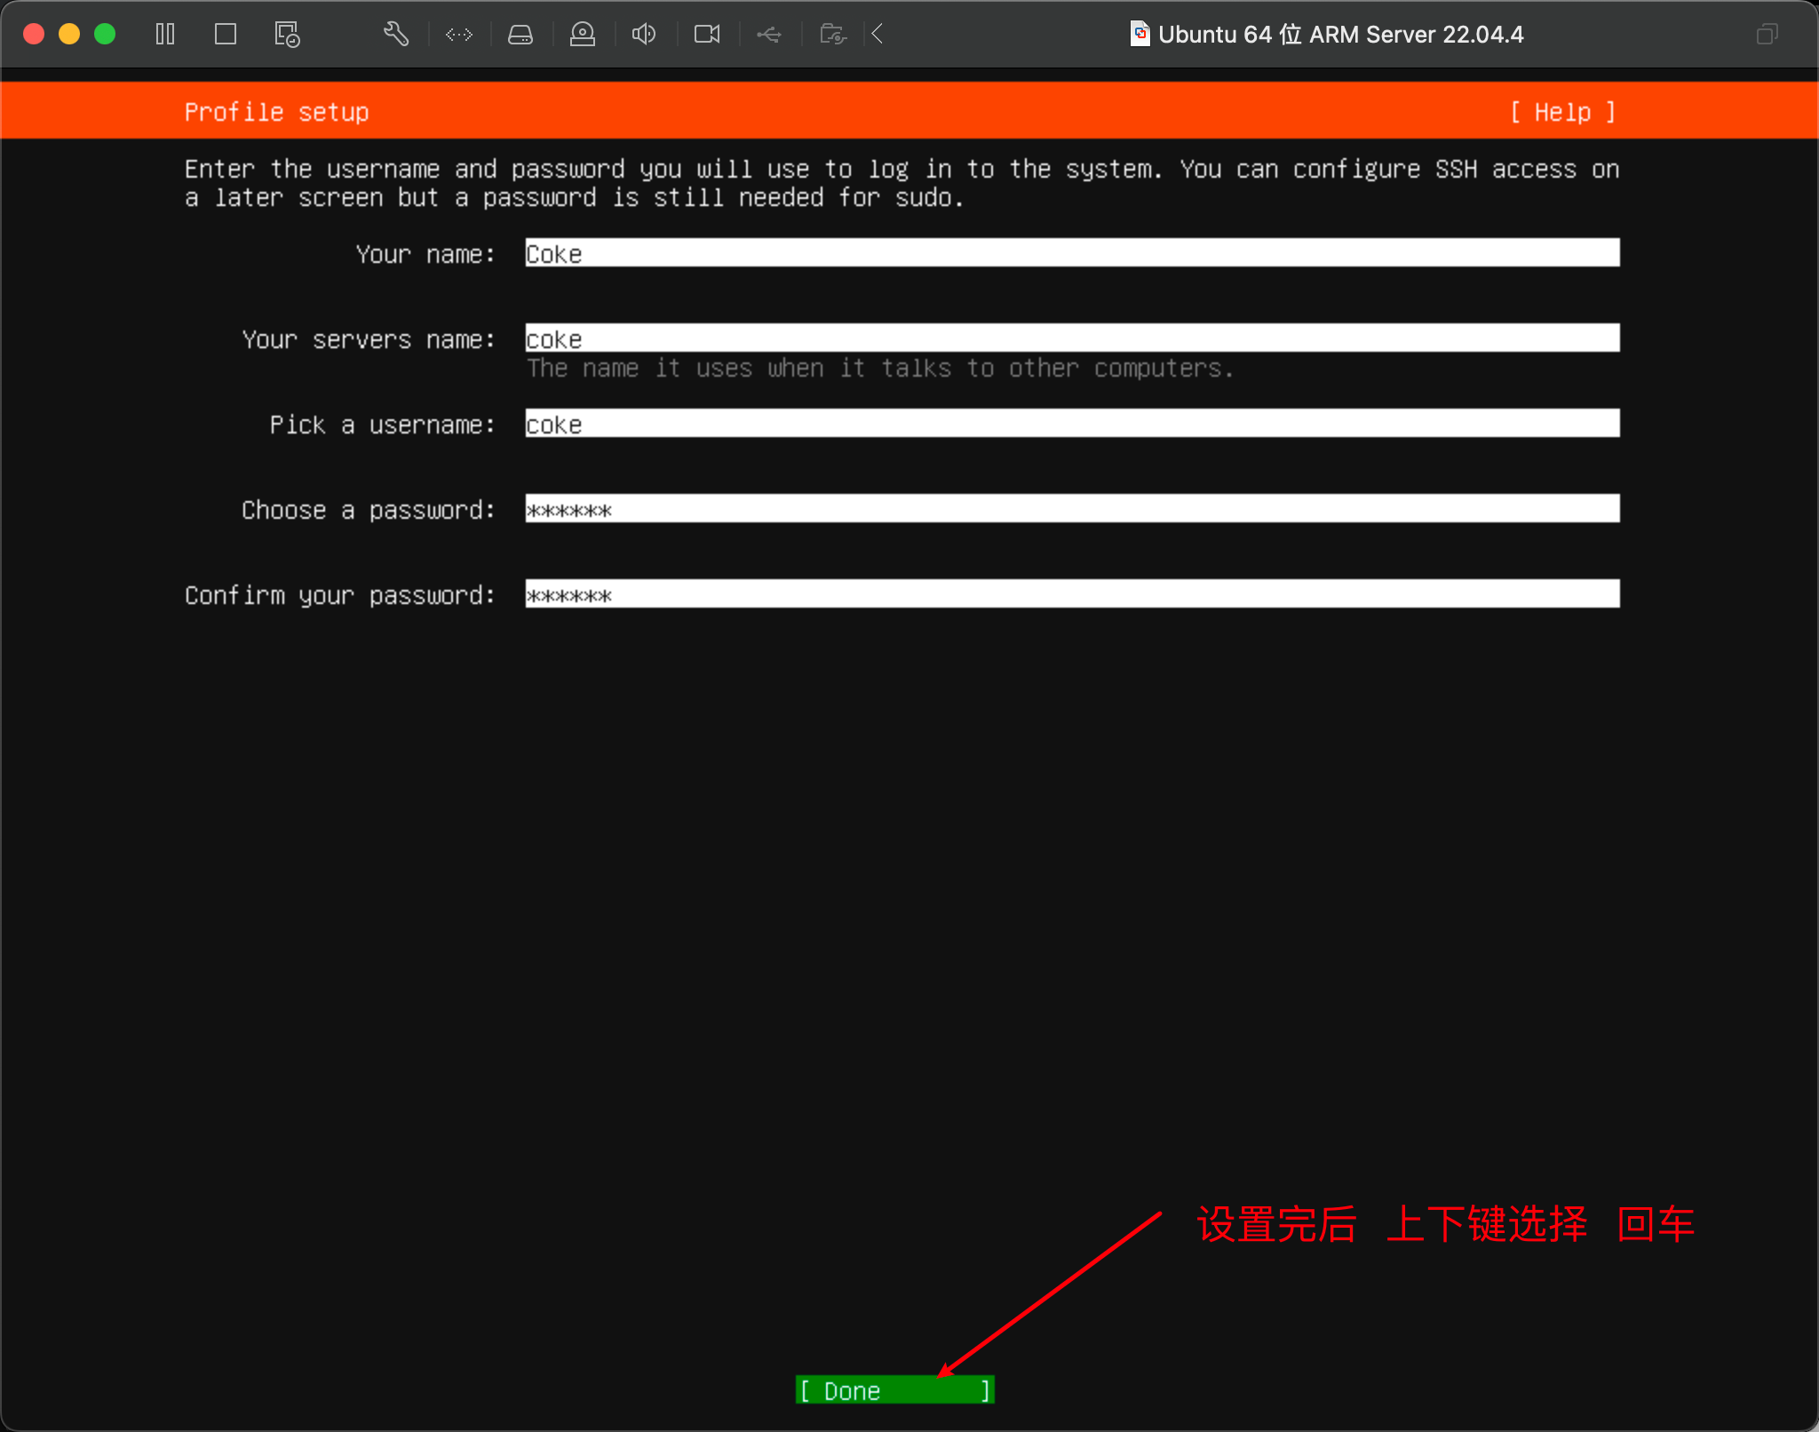Click the Confirm your password field
Screen dimensions: 1819x1432
(1071, 594)
